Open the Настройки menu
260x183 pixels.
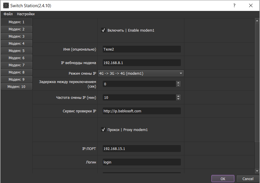tap(26, 14)
